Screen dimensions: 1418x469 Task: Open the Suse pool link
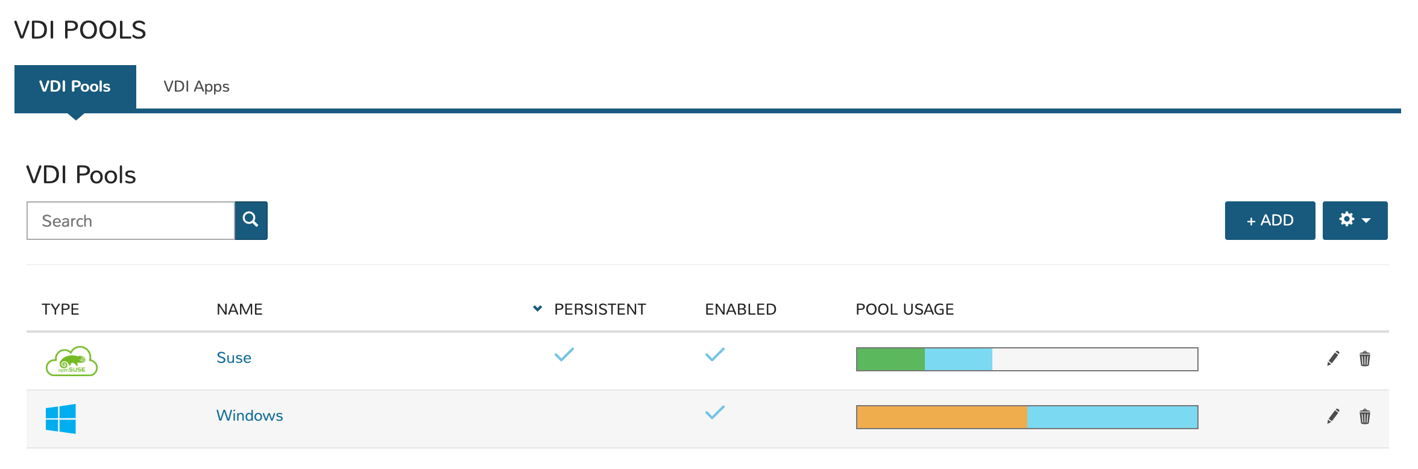point(234,358)
